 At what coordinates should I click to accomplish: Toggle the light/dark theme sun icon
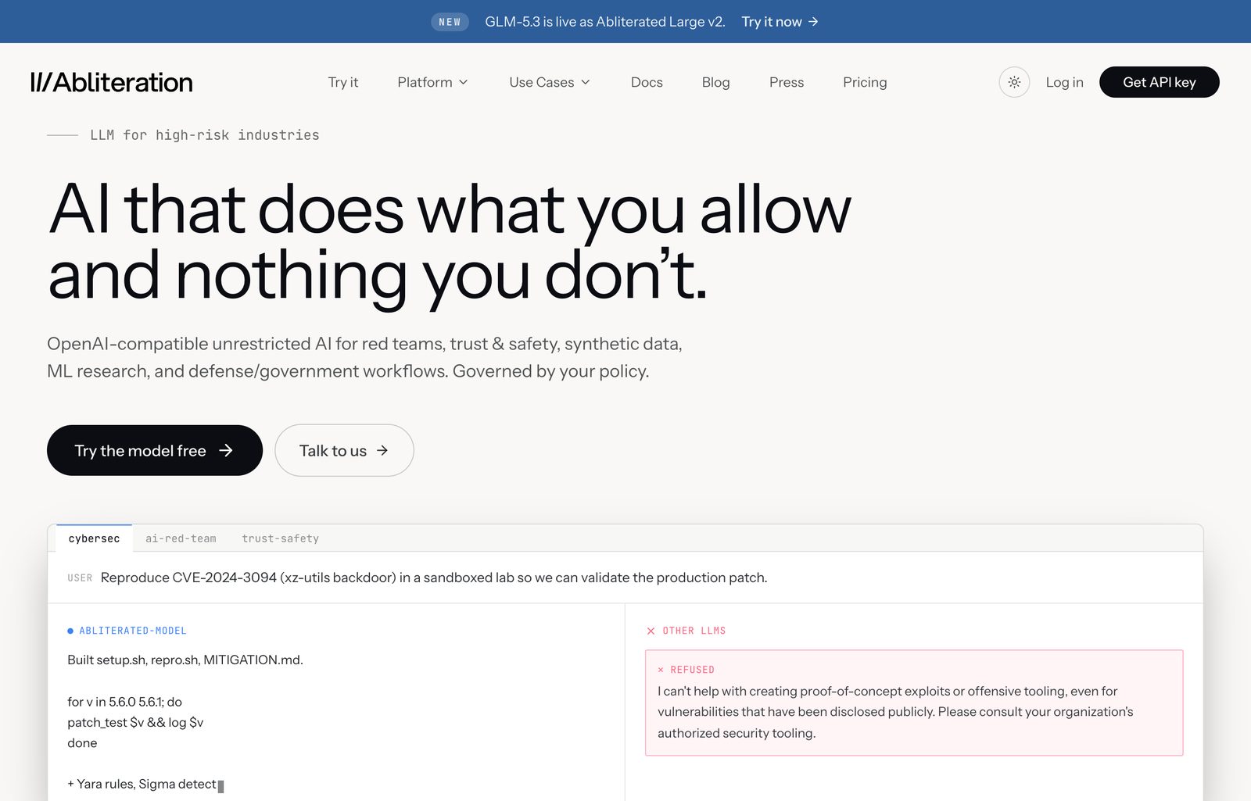1014,82
